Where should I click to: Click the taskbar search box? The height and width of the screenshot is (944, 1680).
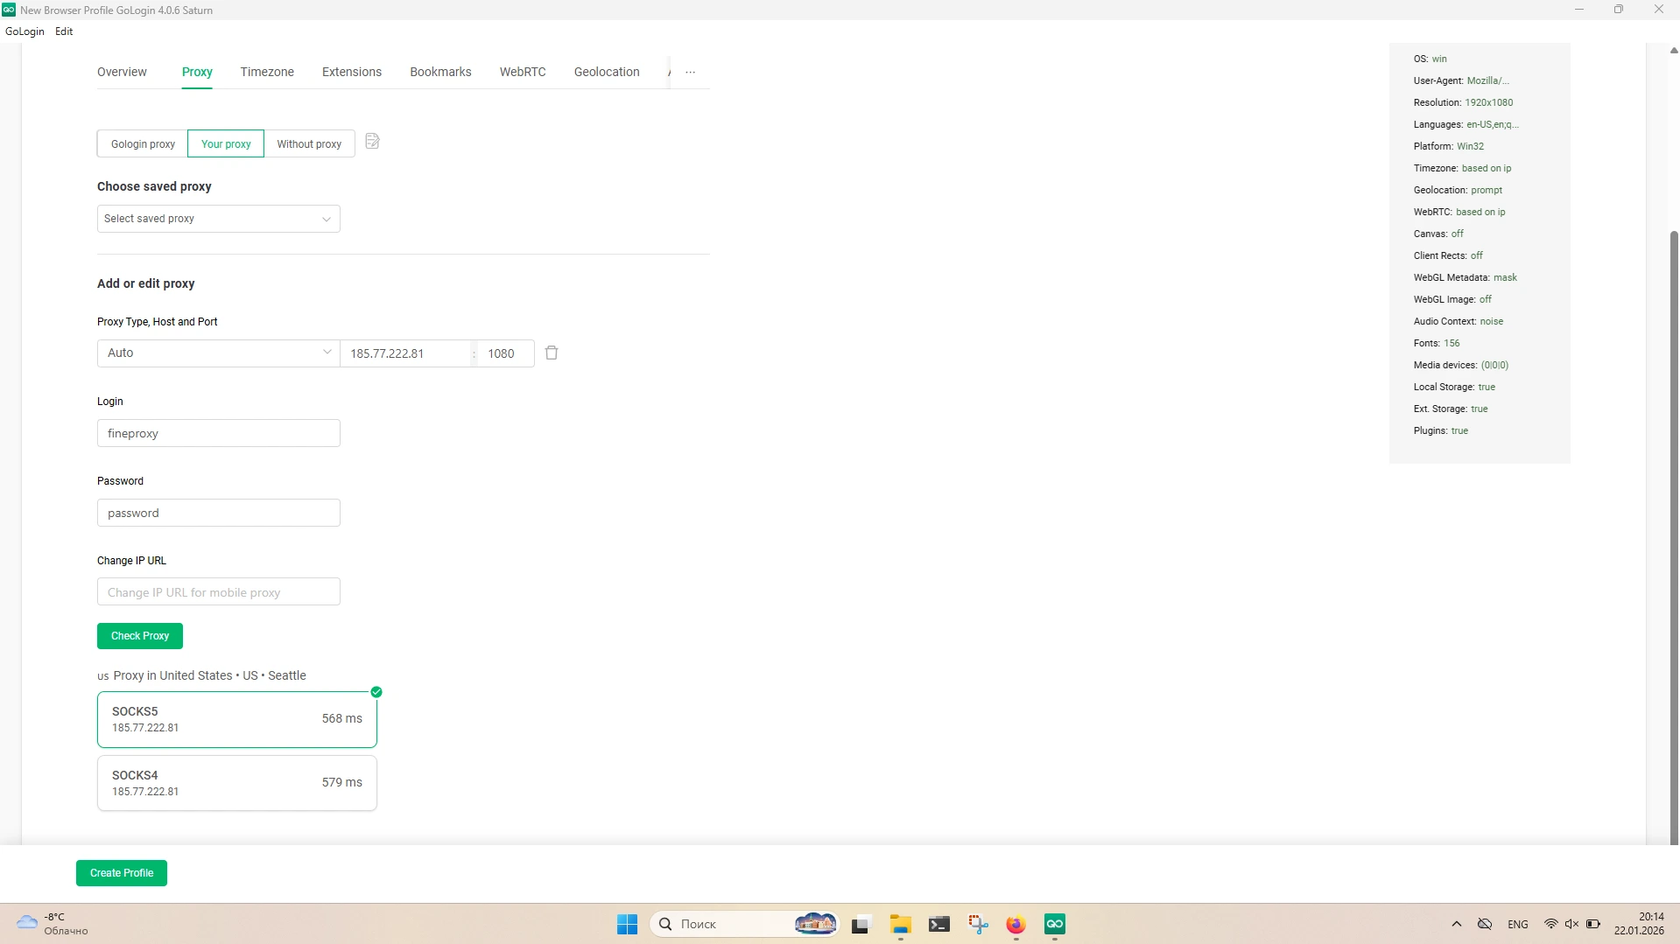coord(745,924)
